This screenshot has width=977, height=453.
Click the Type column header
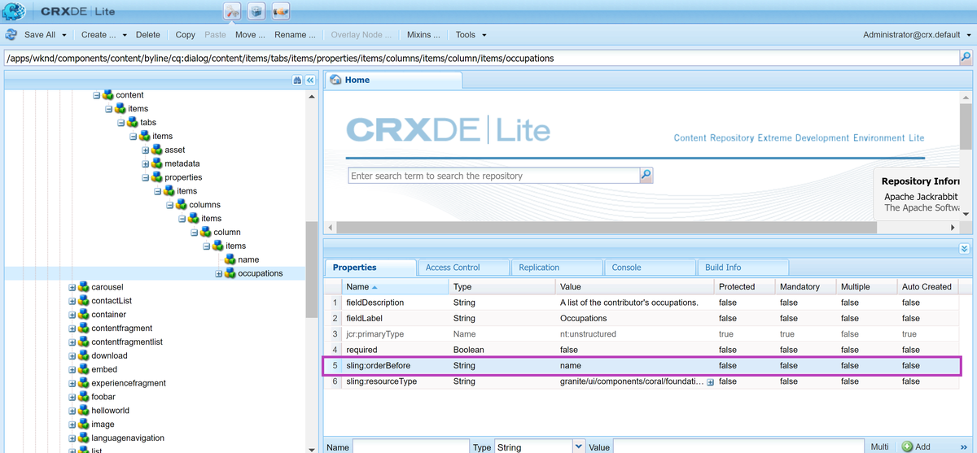502,286
